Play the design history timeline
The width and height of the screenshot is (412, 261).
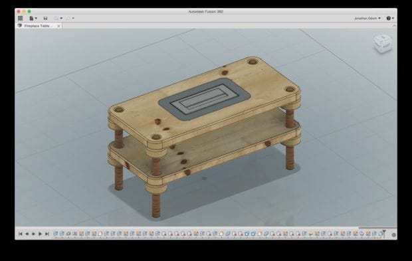point(40,234)
